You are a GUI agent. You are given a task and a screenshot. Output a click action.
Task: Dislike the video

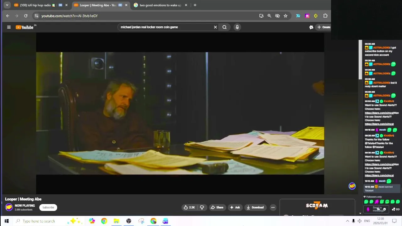click(x=202, y=207)
